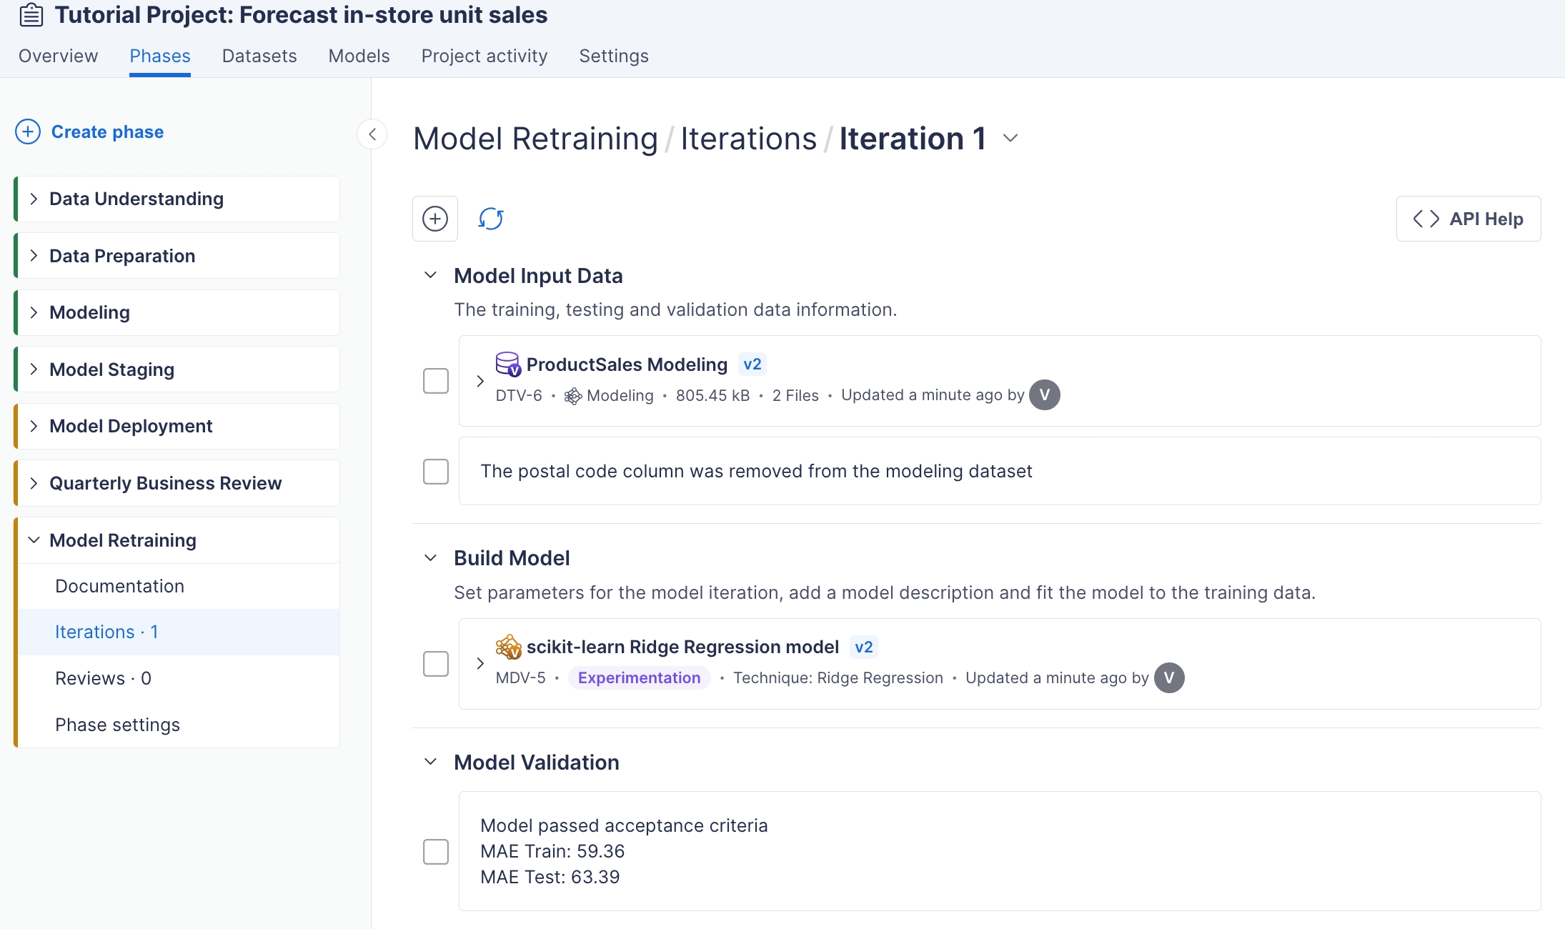
Task: Click scikit-learn Ridge Regression model icon
Action: click(508, 647)
